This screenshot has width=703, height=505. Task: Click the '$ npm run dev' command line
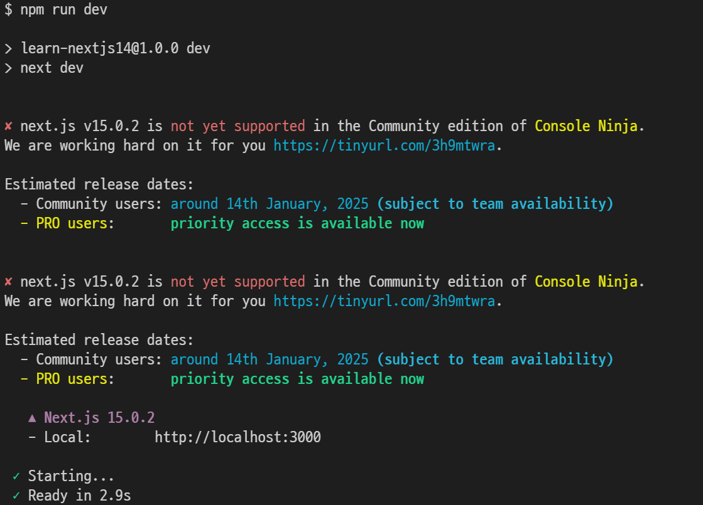pyautogui.click(x=56, y=9)
